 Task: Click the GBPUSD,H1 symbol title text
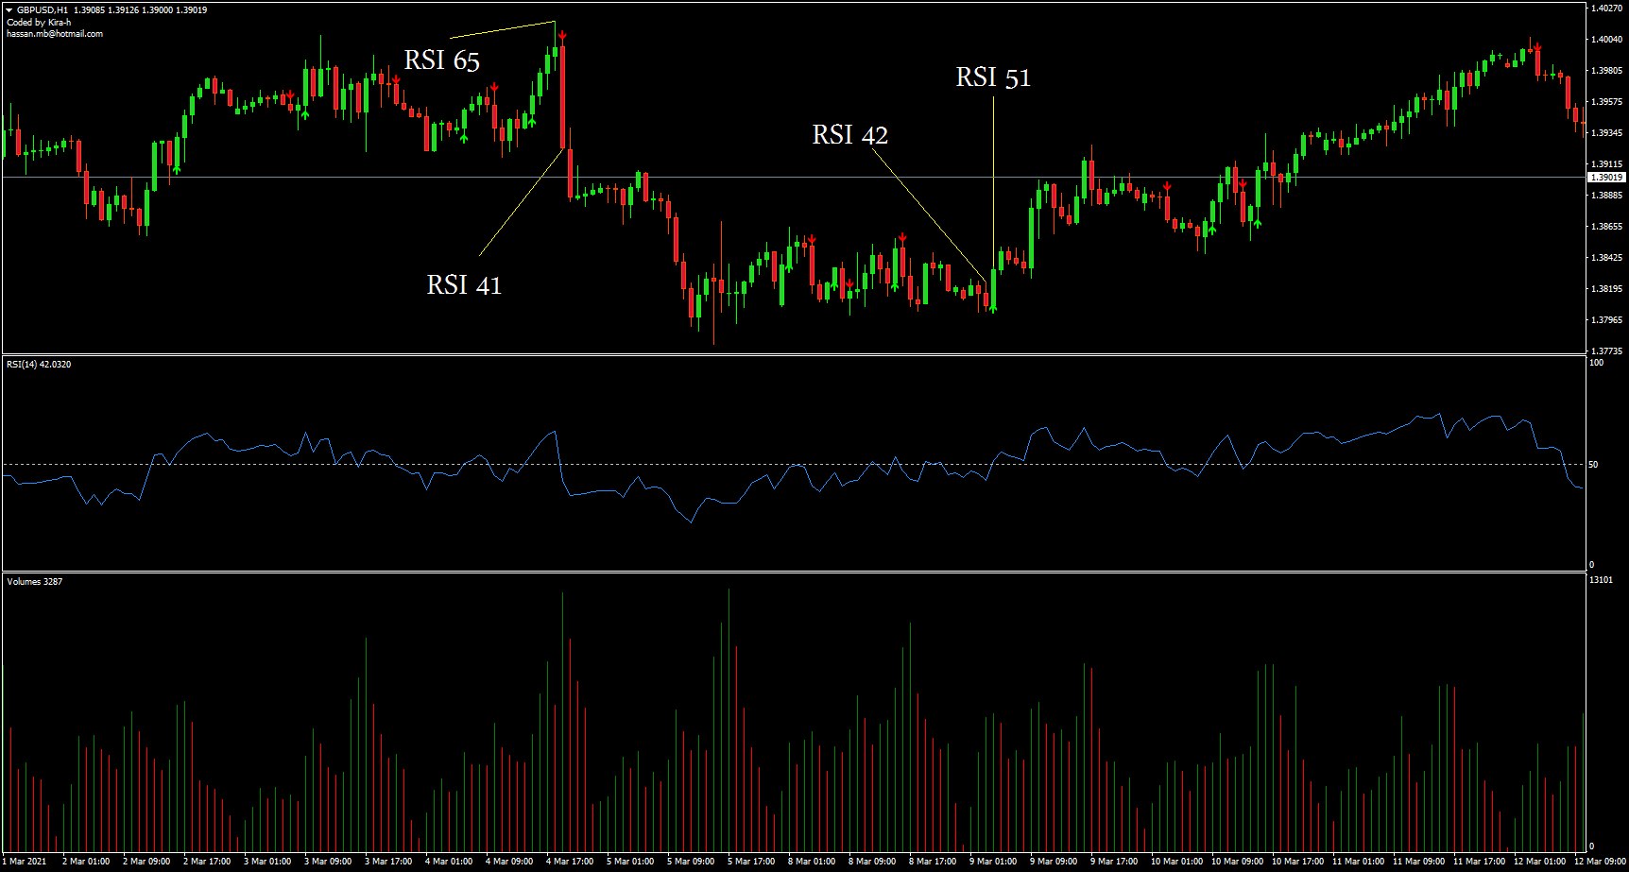pyautogui.click(x=43, y=9)
